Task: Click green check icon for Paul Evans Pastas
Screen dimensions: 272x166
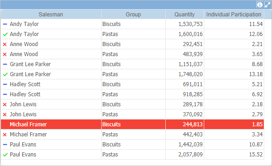Action: click(5, 155)
